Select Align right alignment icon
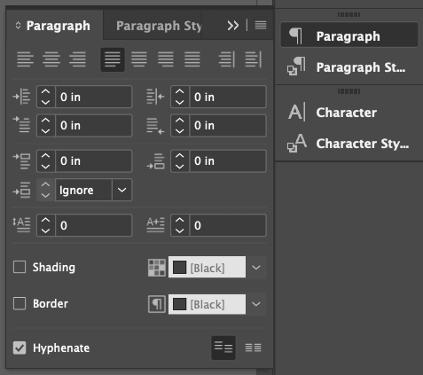The height and width of the screenshot is (375, 423). [x=77, y=59]
